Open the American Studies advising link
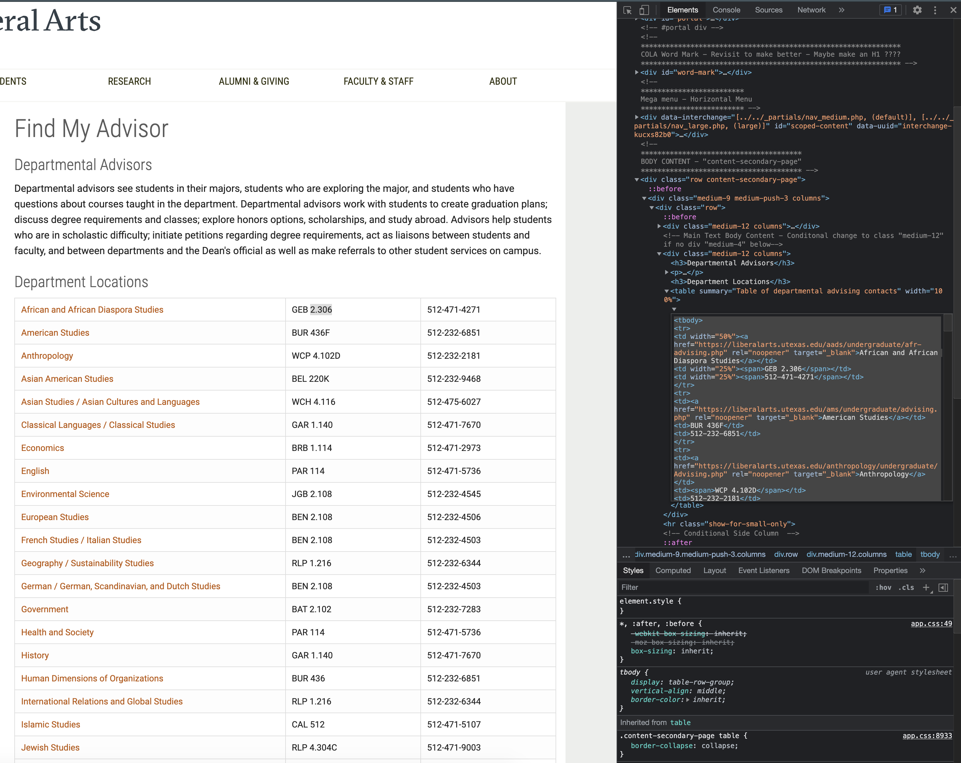The image size is (961, 763). click(x=55, y=333)
